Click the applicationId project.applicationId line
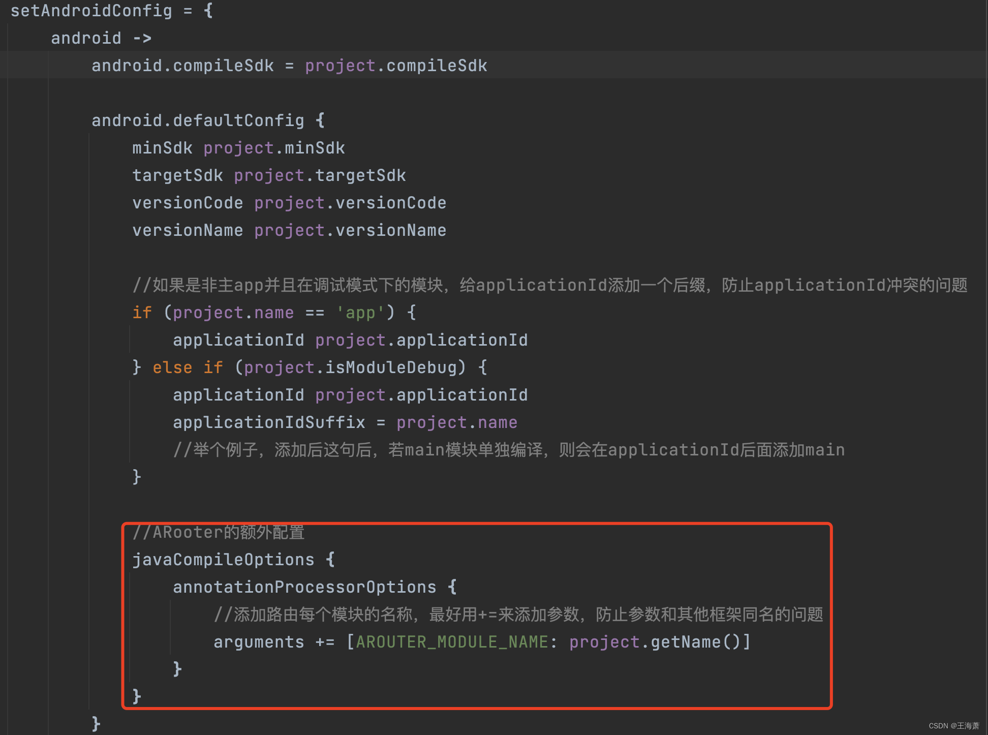 point(350,340)
